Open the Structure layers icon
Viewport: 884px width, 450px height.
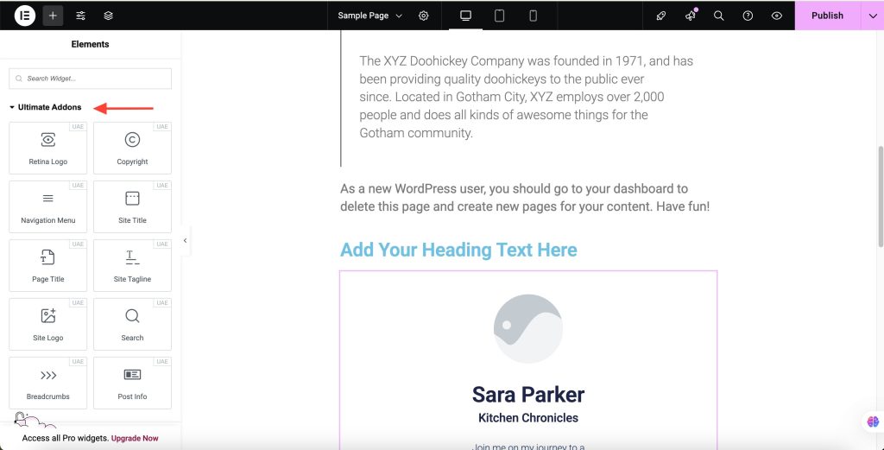[x=108, y=16]
